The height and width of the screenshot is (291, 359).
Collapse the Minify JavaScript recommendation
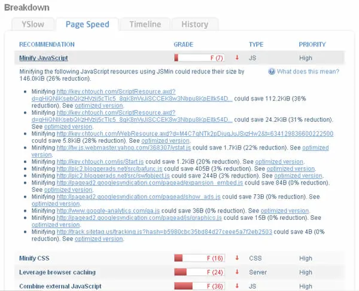click(44, 58)
